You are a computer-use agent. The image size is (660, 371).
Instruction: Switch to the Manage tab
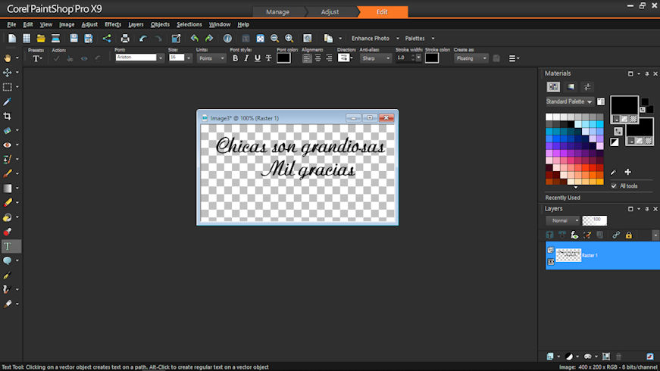(x=277, y=12)
